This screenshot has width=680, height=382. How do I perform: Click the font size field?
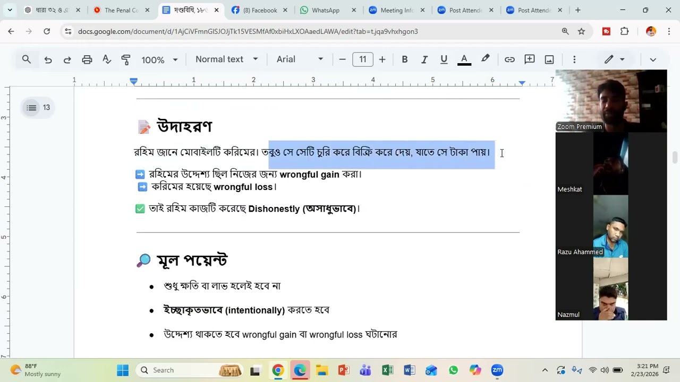(x=362, y=59)
